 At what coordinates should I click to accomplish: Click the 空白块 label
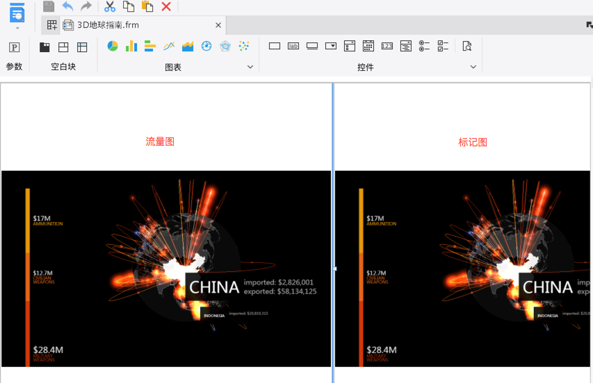pos(63,67)
